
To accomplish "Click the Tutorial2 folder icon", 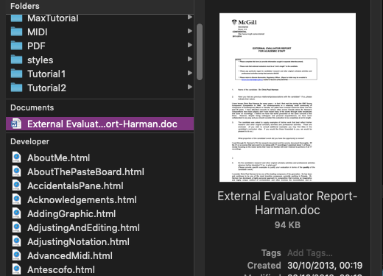I will pos(16,88).
